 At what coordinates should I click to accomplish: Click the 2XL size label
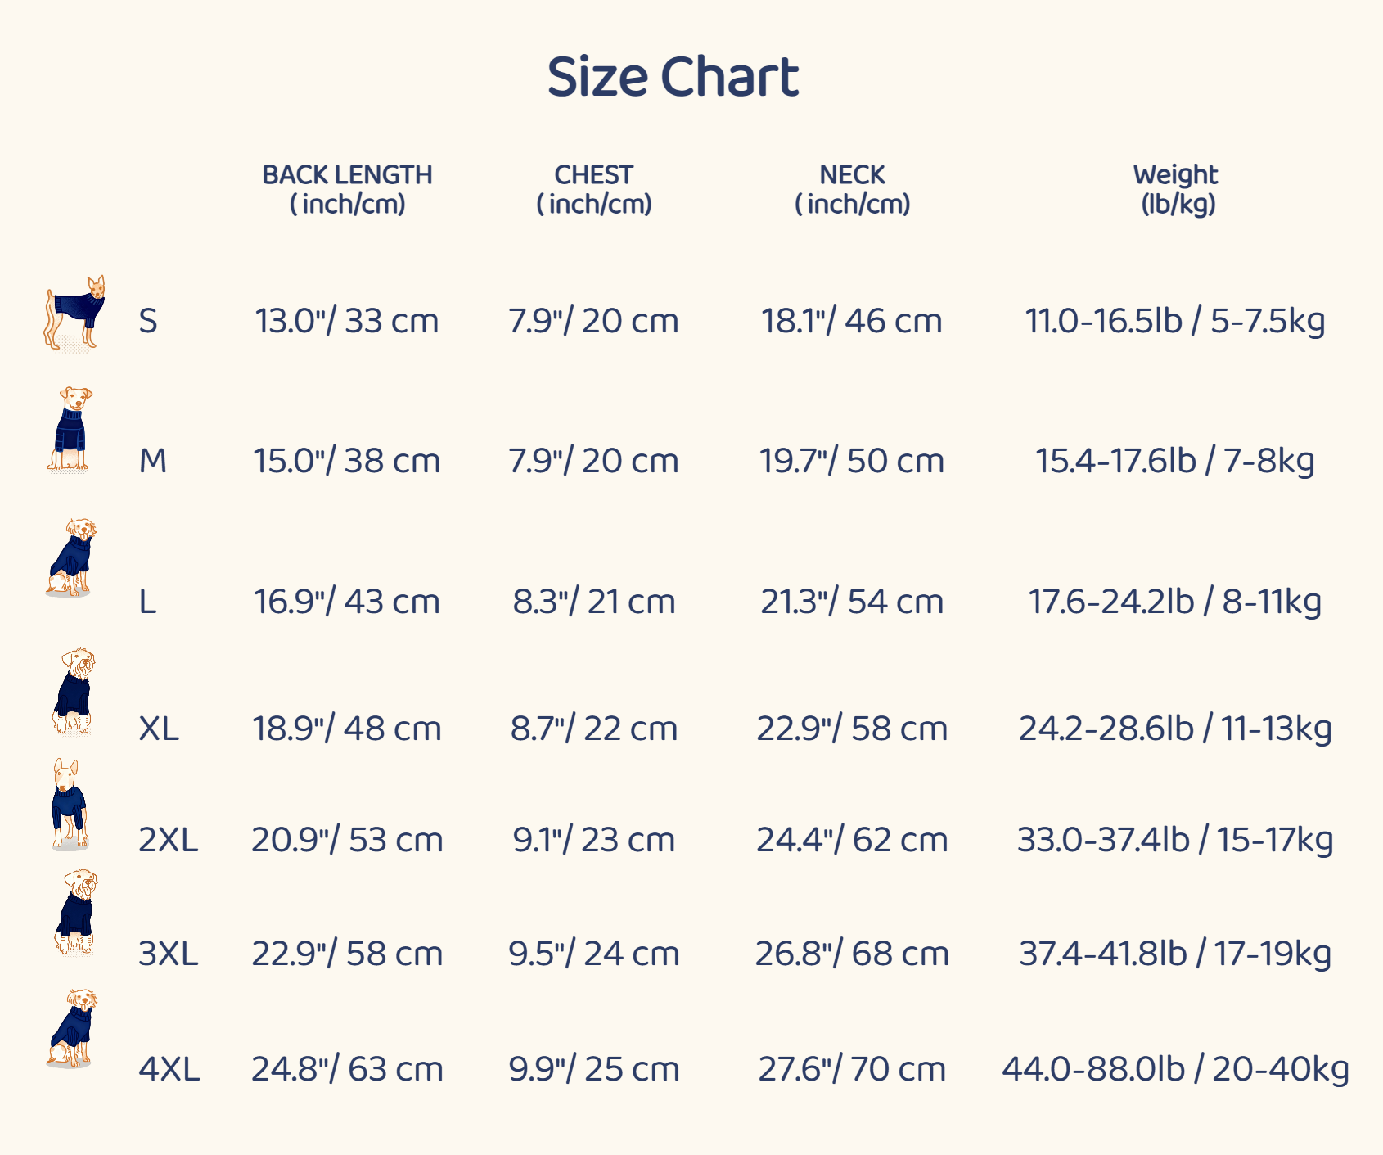(x=169, y=840)
